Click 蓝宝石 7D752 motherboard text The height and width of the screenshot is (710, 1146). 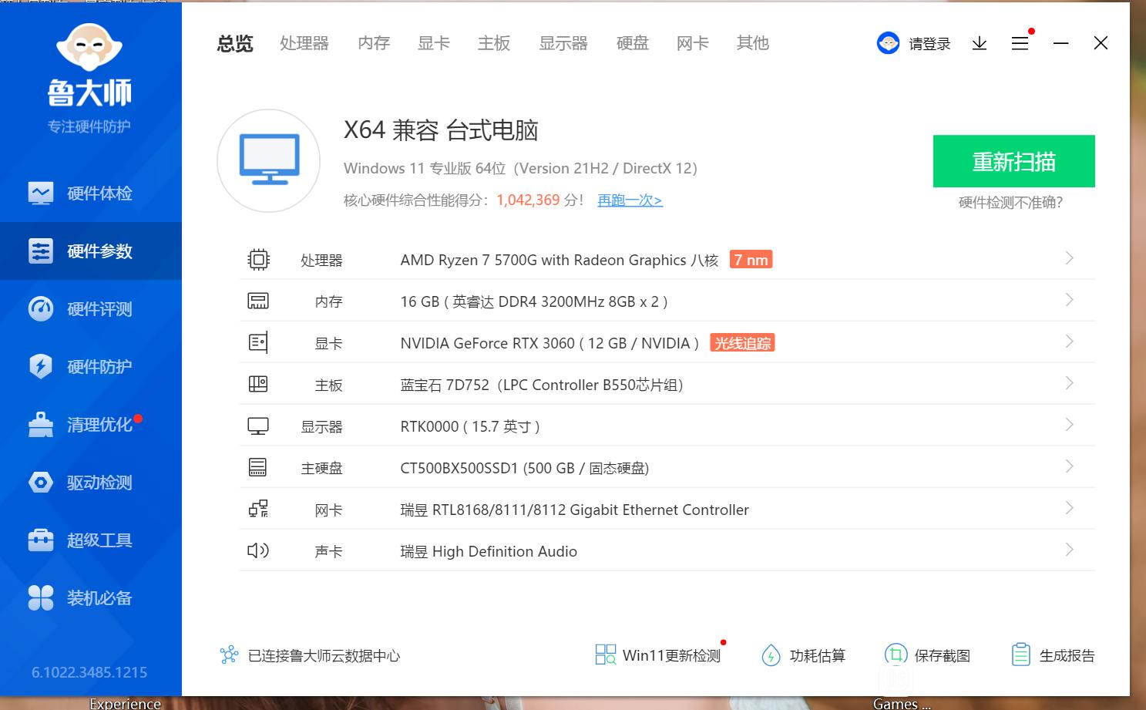542,385
